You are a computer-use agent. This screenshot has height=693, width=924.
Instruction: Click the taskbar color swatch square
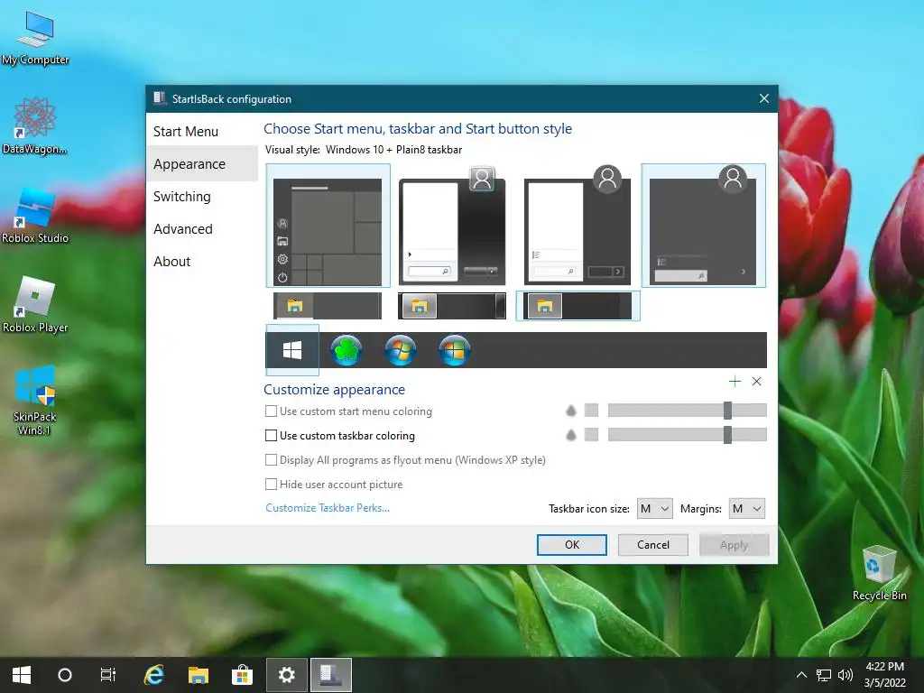591,434
